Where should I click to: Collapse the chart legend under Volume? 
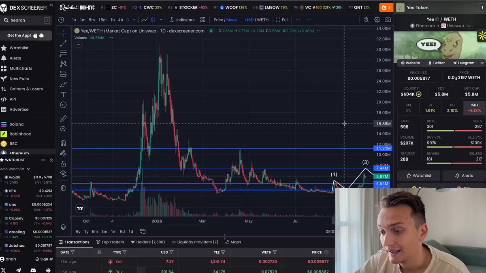tap(79, 44)
